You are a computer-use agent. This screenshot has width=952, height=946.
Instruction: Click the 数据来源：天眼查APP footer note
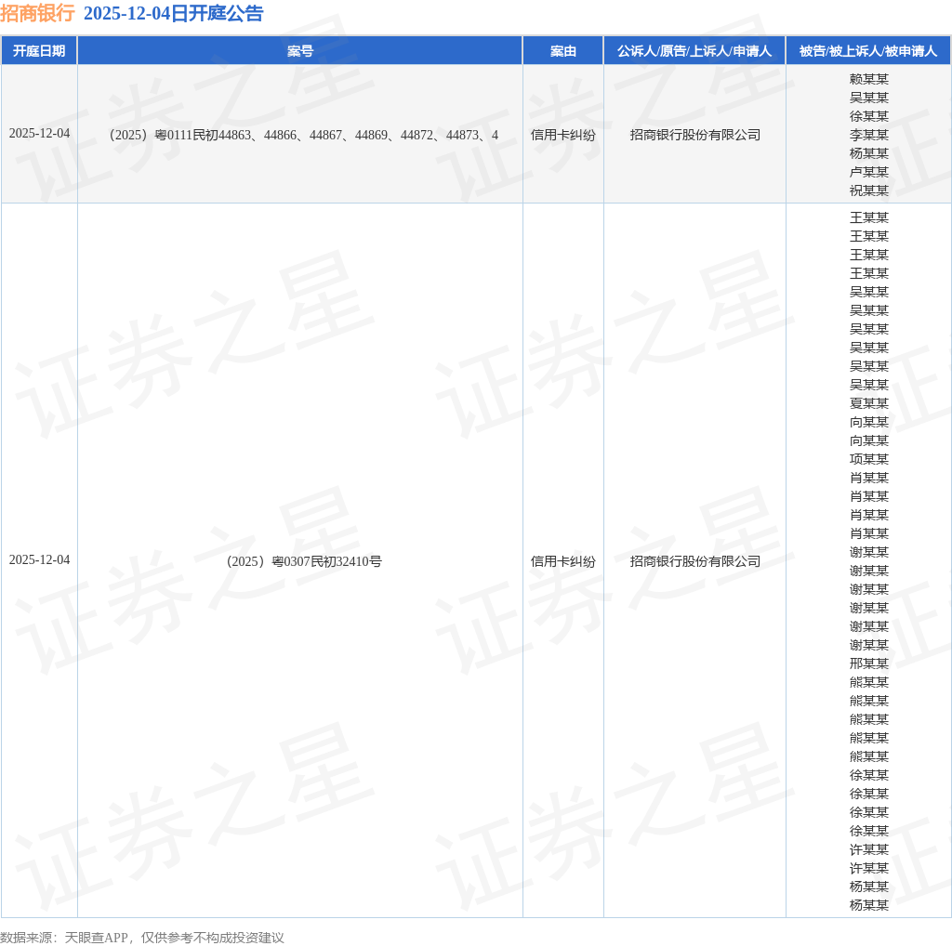[x=142, y=938]
